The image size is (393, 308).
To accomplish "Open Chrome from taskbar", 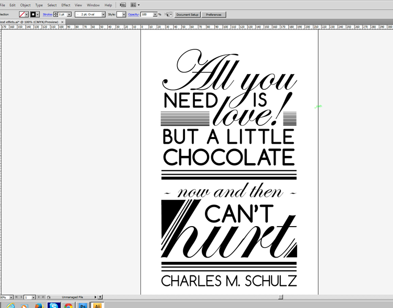I will [x=68, y=305].
